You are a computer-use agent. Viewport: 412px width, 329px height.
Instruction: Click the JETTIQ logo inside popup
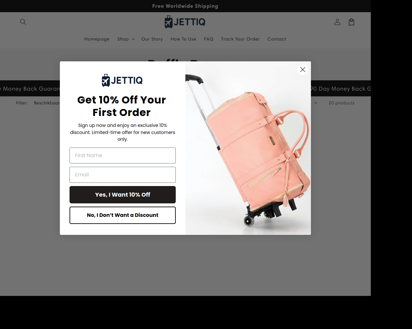(122, 80)
